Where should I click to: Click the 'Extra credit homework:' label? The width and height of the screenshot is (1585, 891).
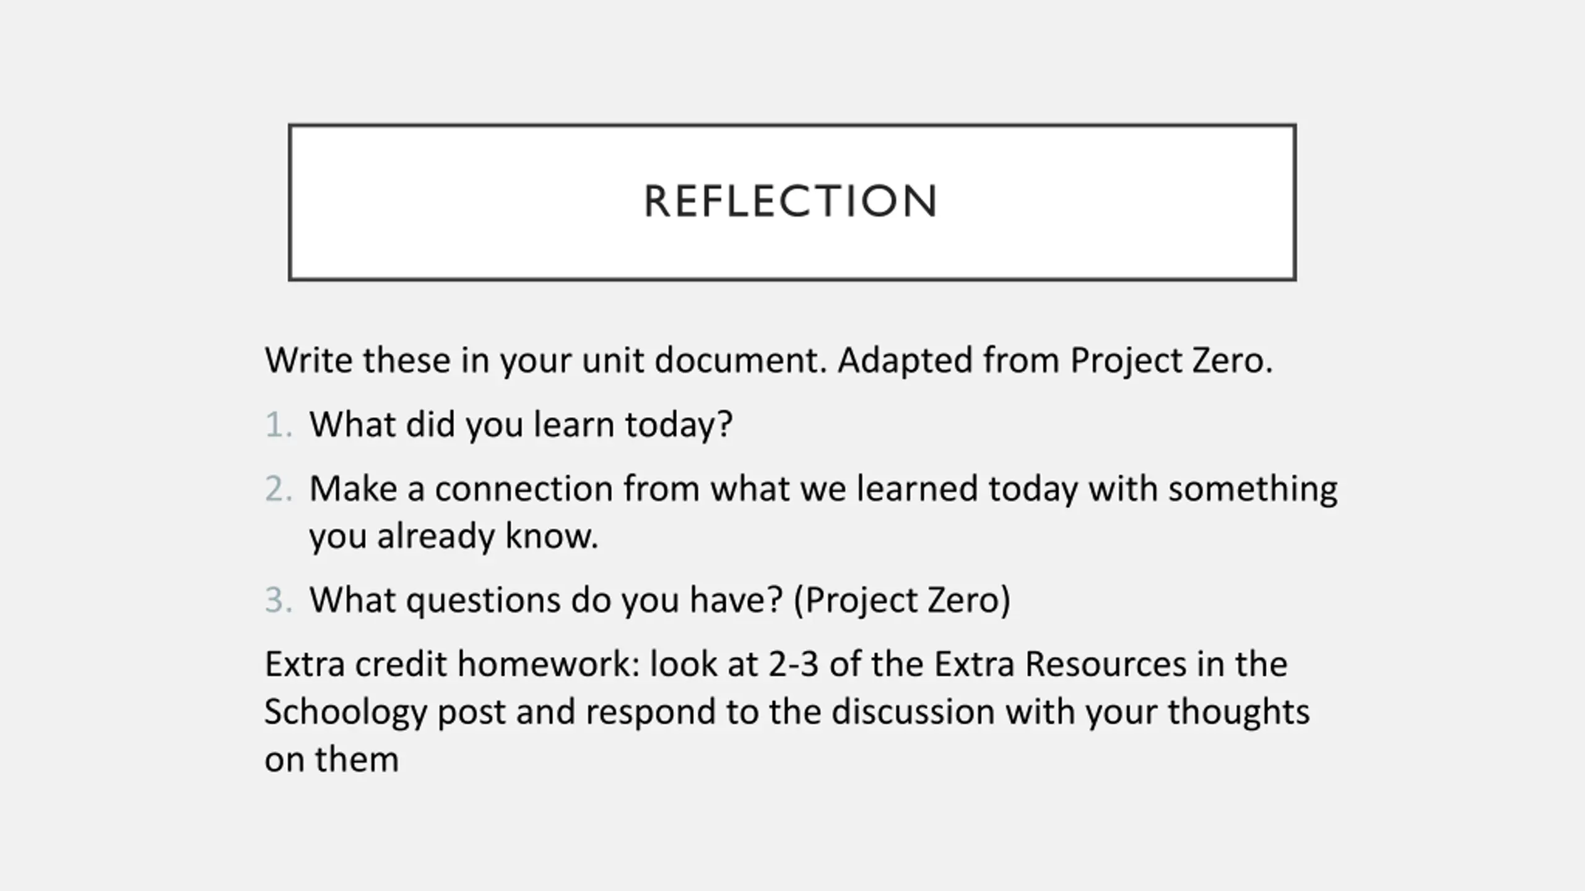pos(452,665)
